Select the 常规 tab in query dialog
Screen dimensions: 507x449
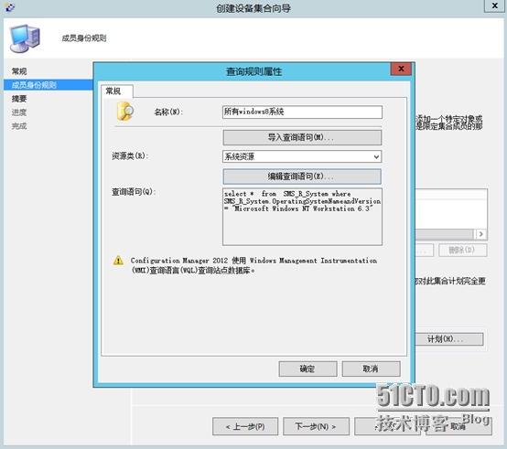coord(117,91)
